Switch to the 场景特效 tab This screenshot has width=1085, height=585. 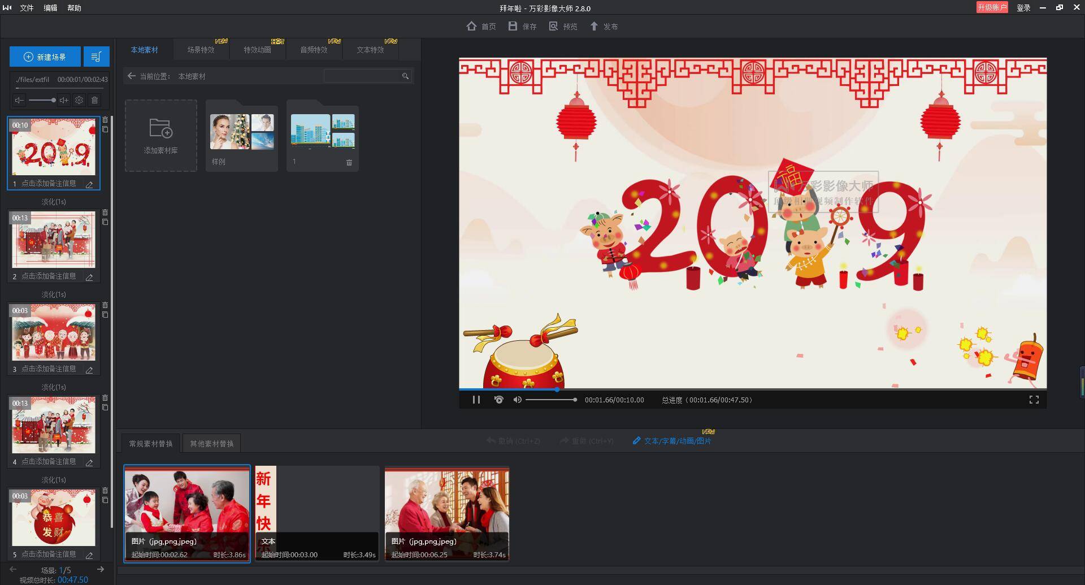(x=201, y=50)
